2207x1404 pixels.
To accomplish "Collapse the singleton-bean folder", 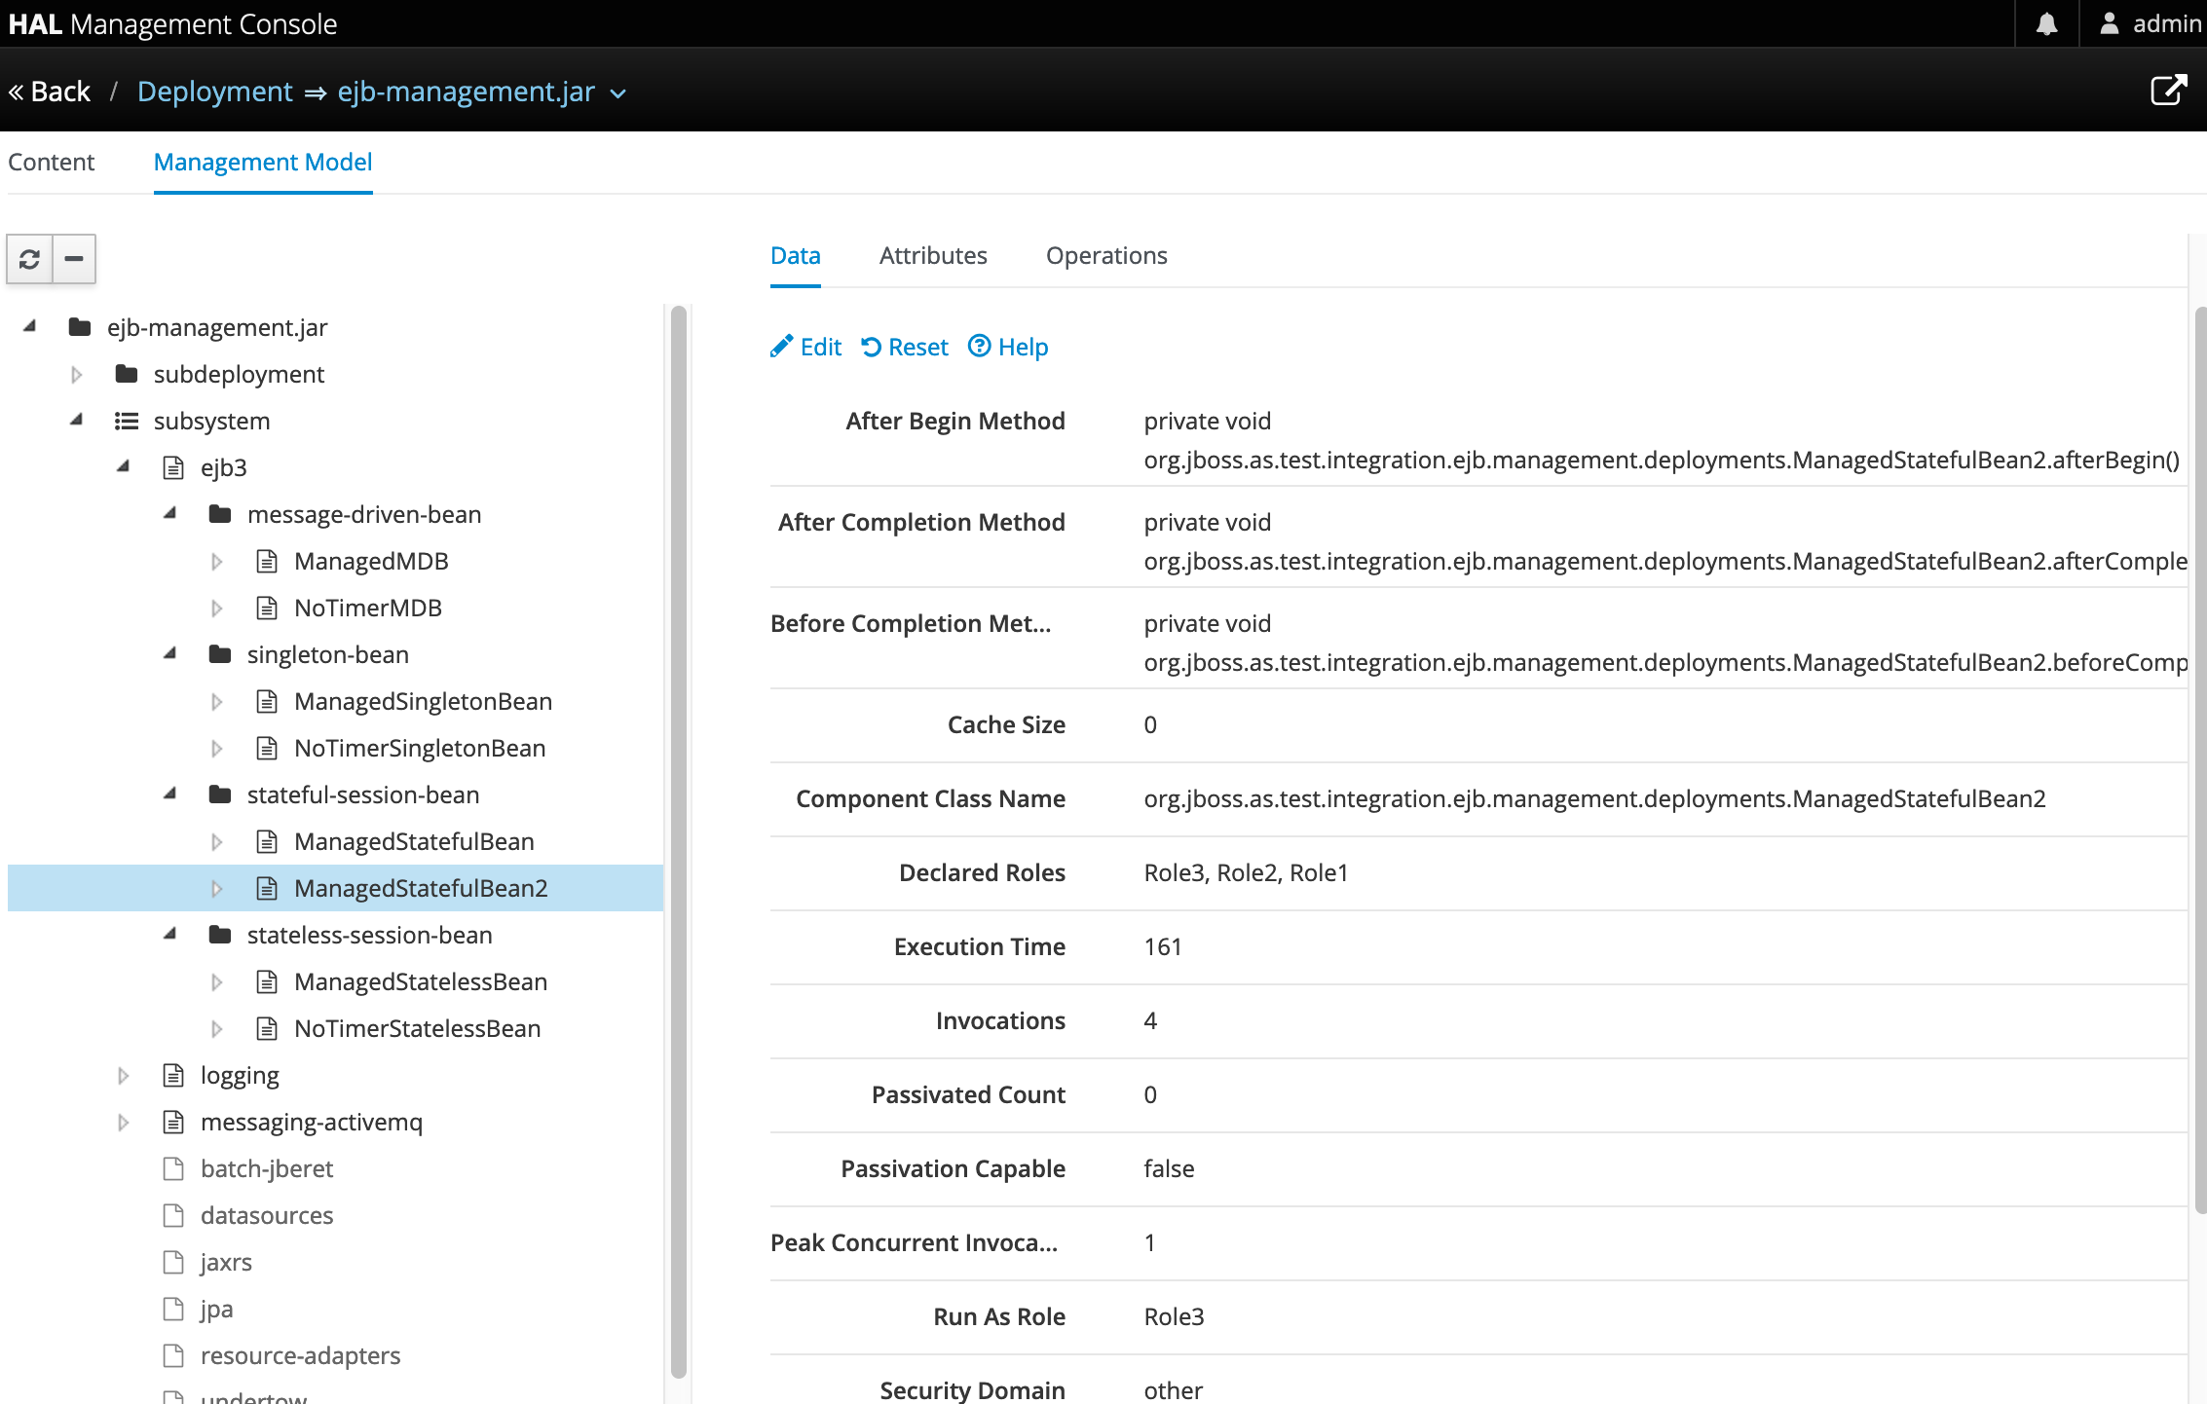I will (x=170, y=654).
